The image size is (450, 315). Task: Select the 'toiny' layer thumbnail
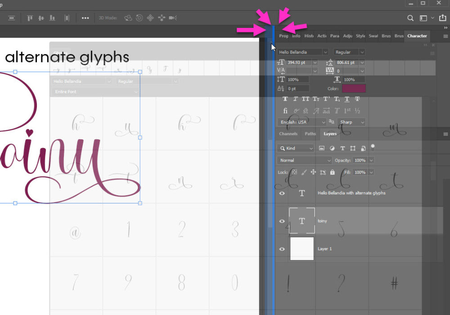(302, 221)
